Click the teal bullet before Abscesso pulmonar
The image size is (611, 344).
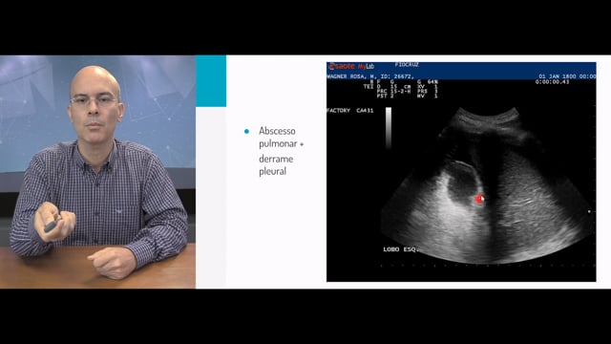[246, 132]
